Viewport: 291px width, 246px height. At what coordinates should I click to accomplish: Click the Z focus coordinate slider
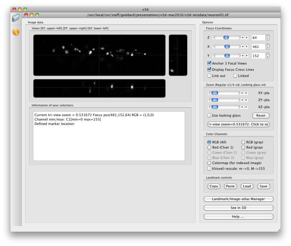[226, 37]
